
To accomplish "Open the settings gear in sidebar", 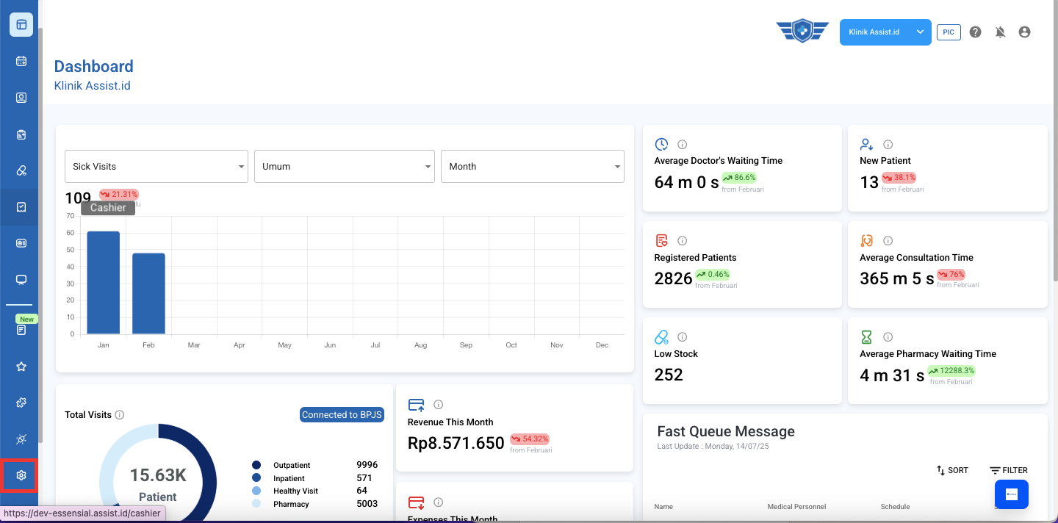I will coord(21,475).
